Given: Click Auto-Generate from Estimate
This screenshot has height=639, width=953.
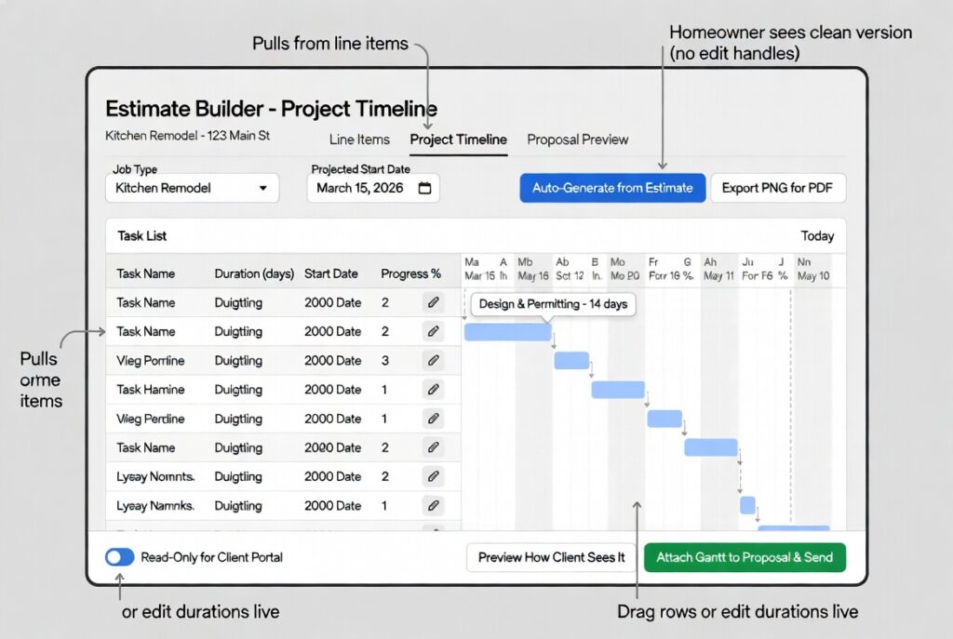Looking at the screenshot, I should click(x=611, y=187).
